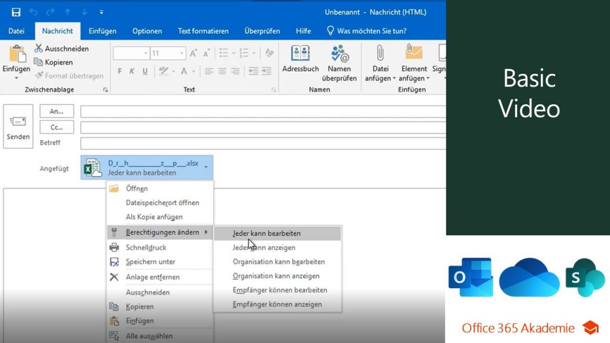Click the bullet list icon

tap(224, 53)
